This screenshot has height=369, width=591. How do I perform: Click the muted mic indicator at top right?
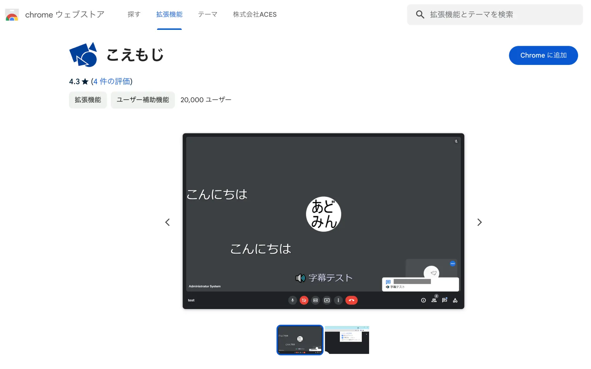(x=456, y=141)
